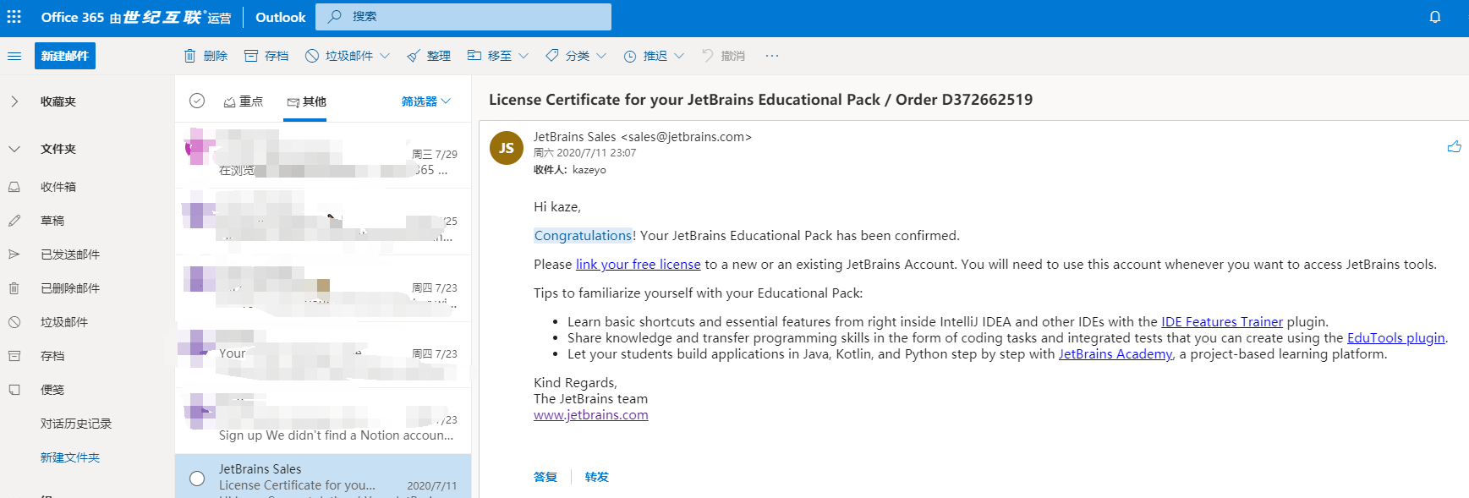The image size is (1469, 498).
Task: Open the JetBrains Academy link
Action: (x=1115, y=354)
